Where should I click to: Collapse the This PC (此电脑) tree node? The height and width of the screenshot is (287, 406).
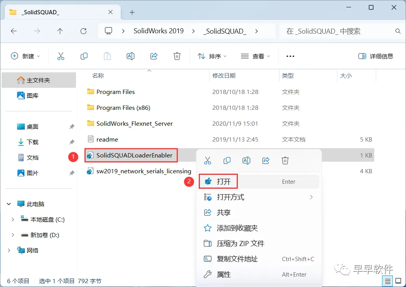9,204
